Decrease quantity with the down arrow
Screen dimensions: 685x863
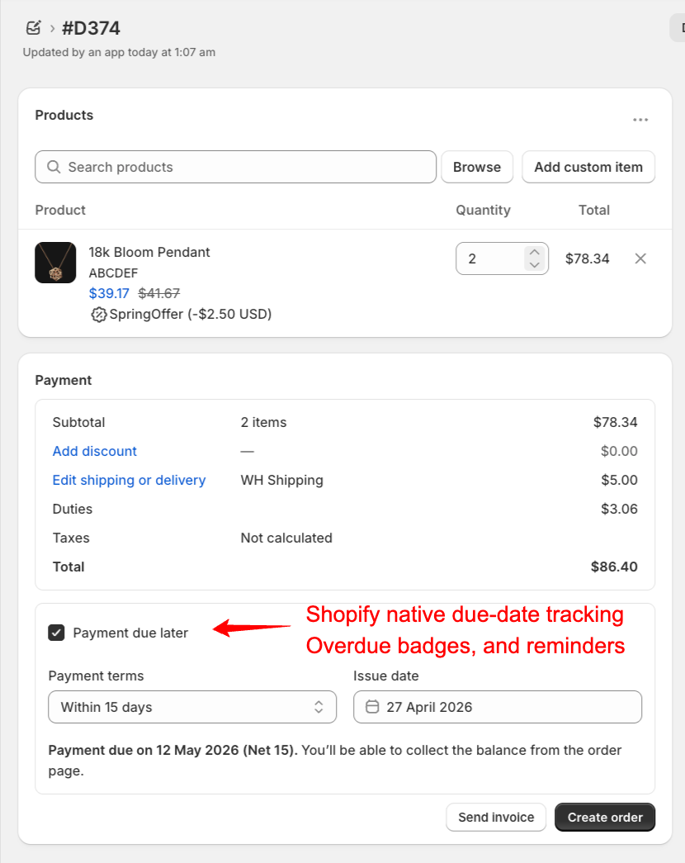tap(535, 265)
